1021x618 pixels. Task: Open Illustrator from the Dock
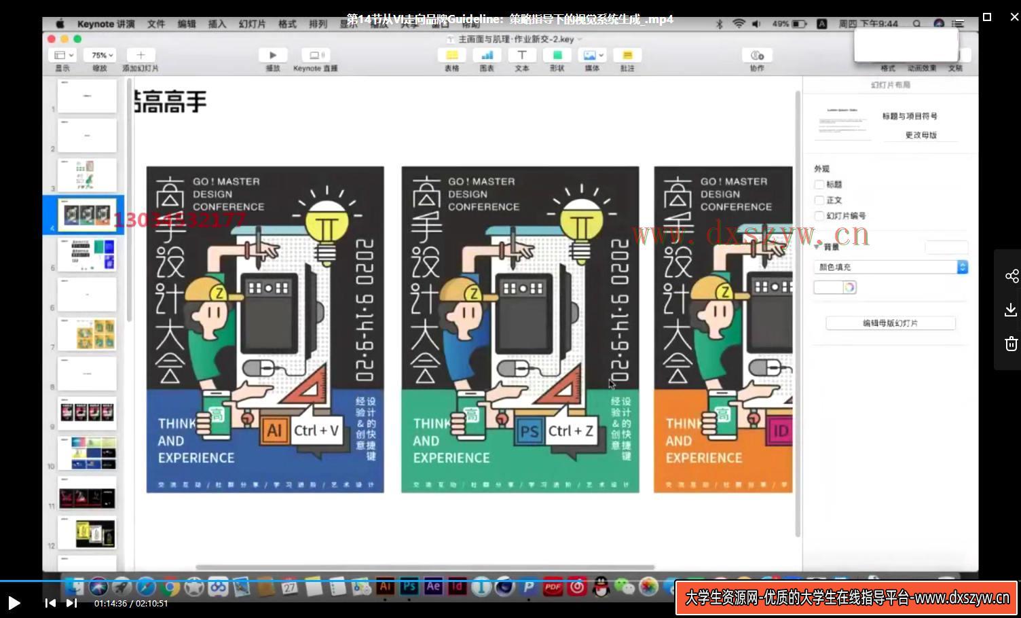(386, 586)
